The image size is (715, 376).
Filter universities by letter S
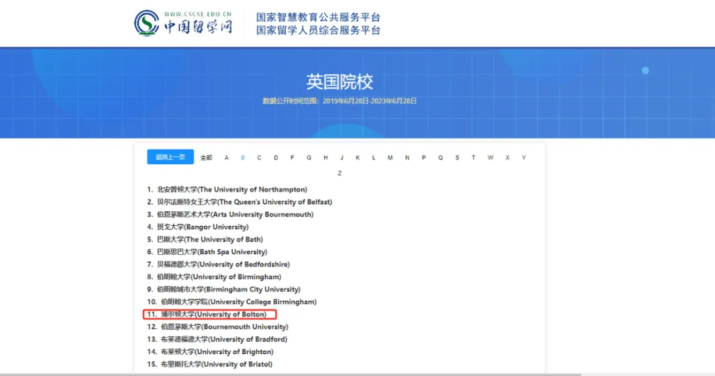tap(457, 158)
